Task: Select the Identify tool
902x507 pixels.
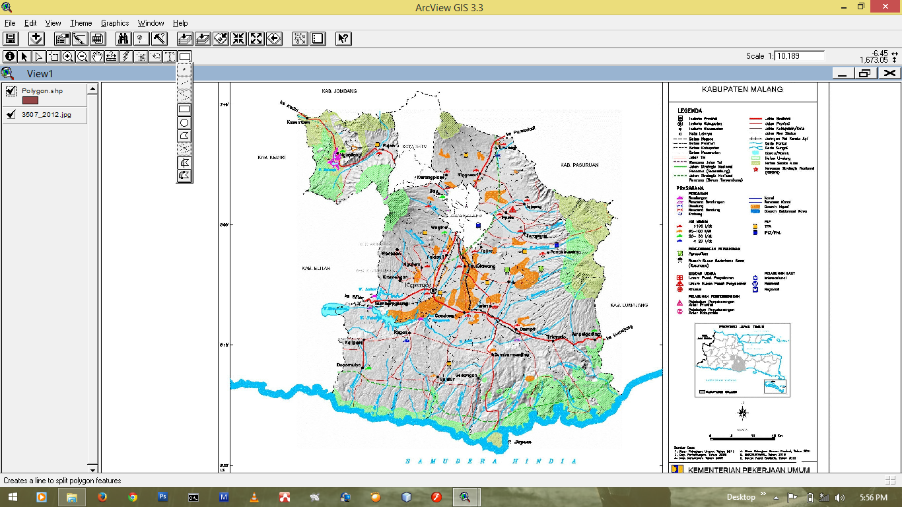Action: (10, 57)
